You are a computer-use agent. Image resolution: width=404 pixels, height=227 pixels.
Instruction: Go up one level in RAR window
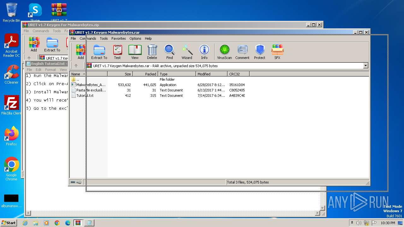[76, 66]
